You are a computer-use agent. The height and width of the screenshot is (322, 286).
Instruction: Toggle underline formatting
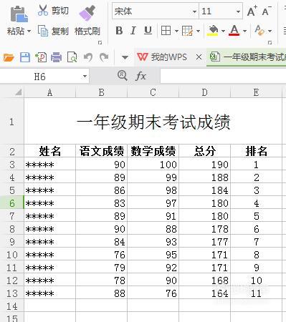pos(148,31)
